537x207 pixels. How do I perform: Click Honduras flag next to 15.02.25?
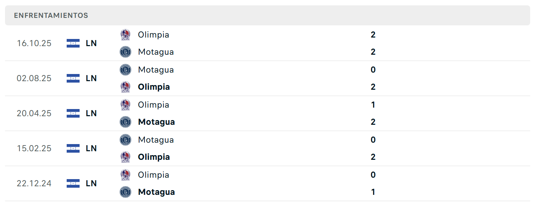pyautogui.click(x=73, y=148)
